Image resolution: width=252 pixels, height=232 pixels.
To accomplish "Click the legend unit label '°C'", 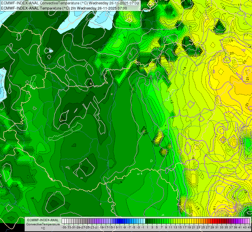I will [x=43, y=228].
